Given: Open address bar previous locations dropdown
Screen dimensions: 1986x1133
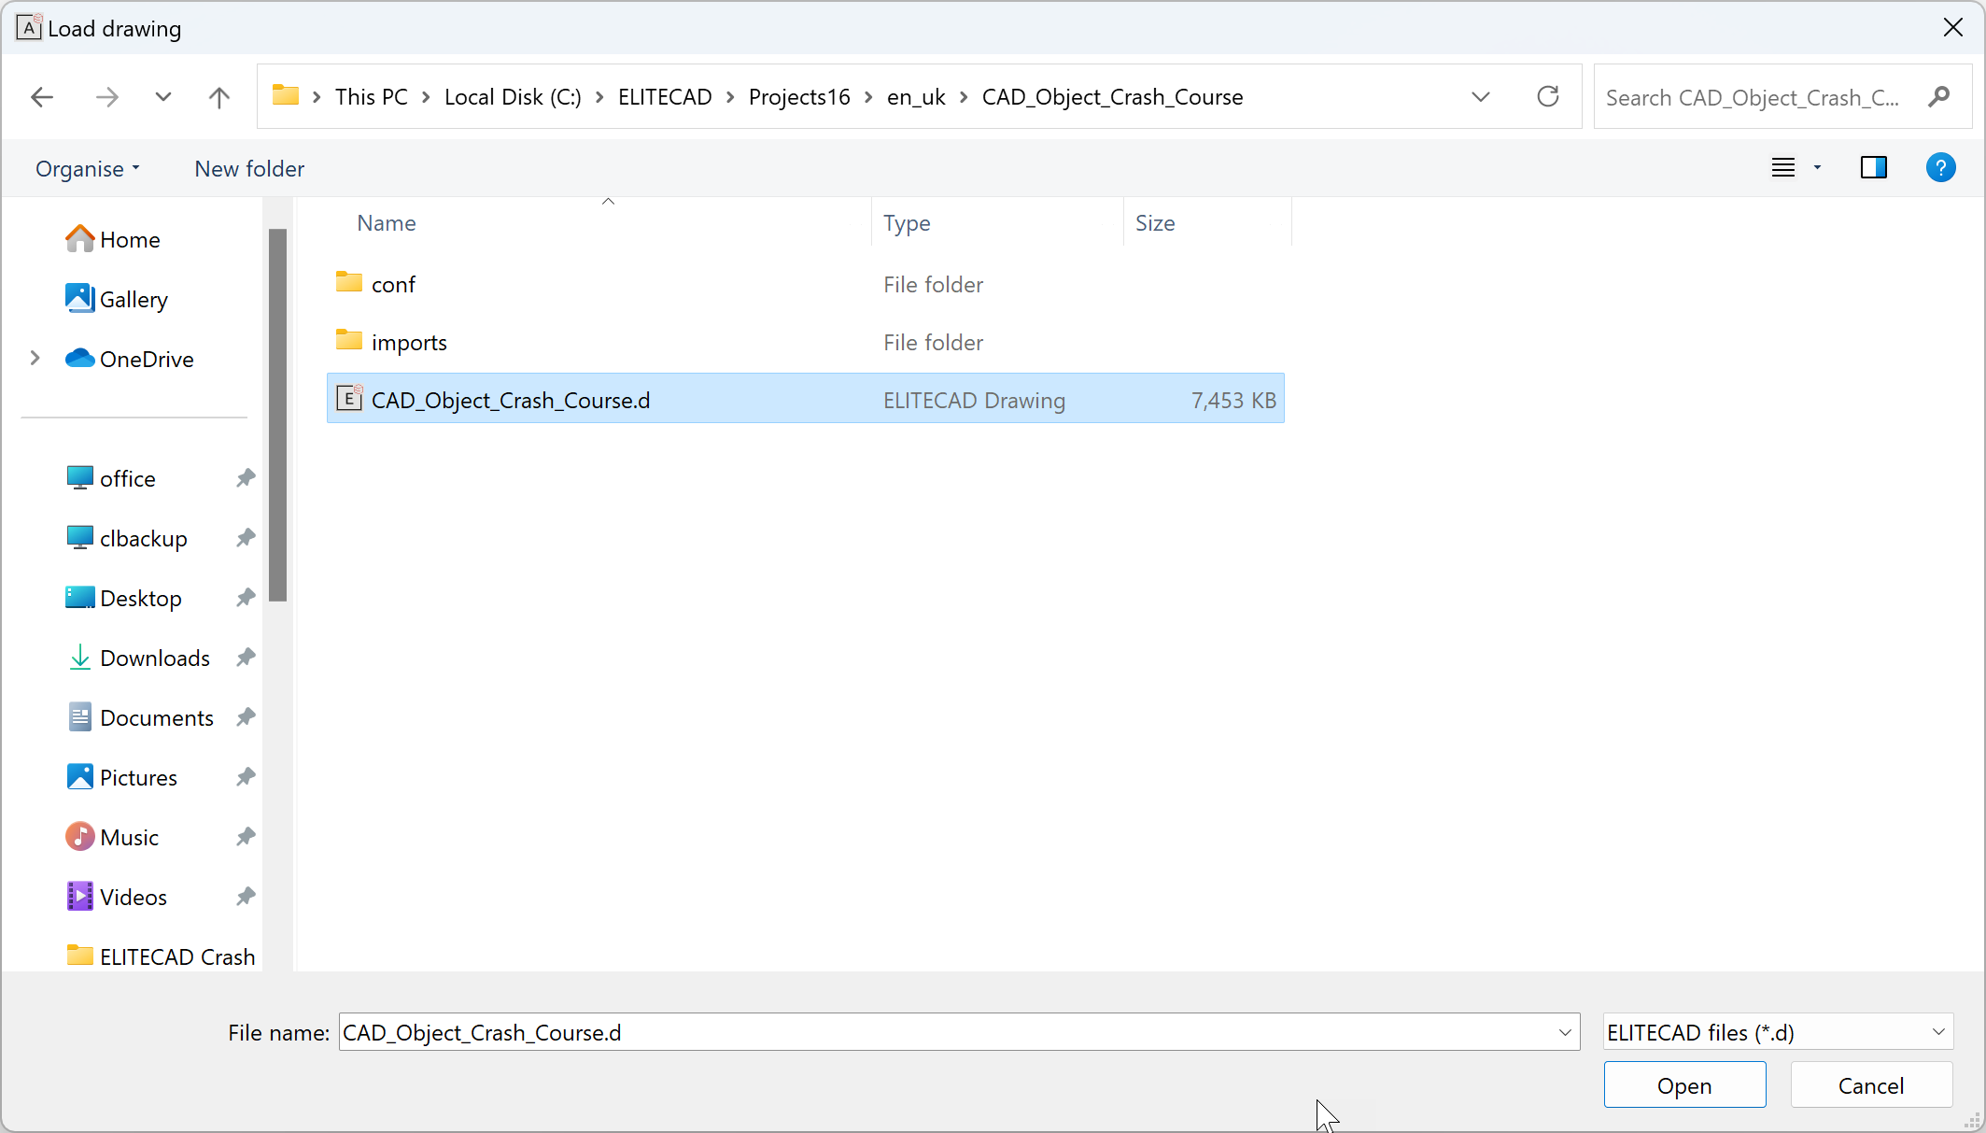Looking at the screenshot, I should tap(1481, 97).
